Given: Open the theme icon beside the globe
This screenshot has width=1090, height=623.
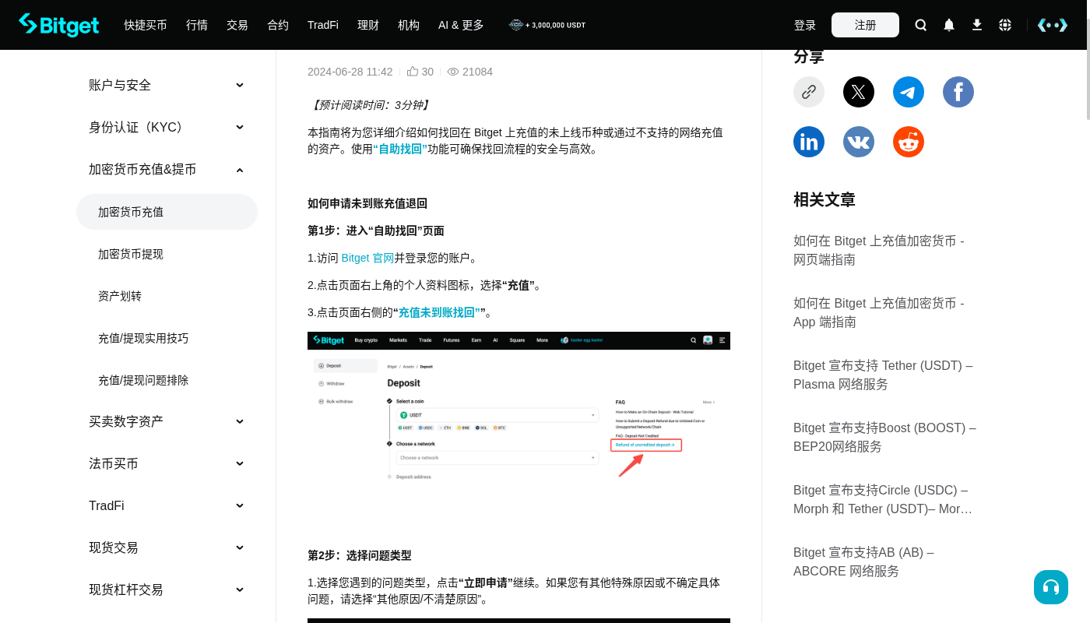Looking at the screenshot, I should [1053, 25].
